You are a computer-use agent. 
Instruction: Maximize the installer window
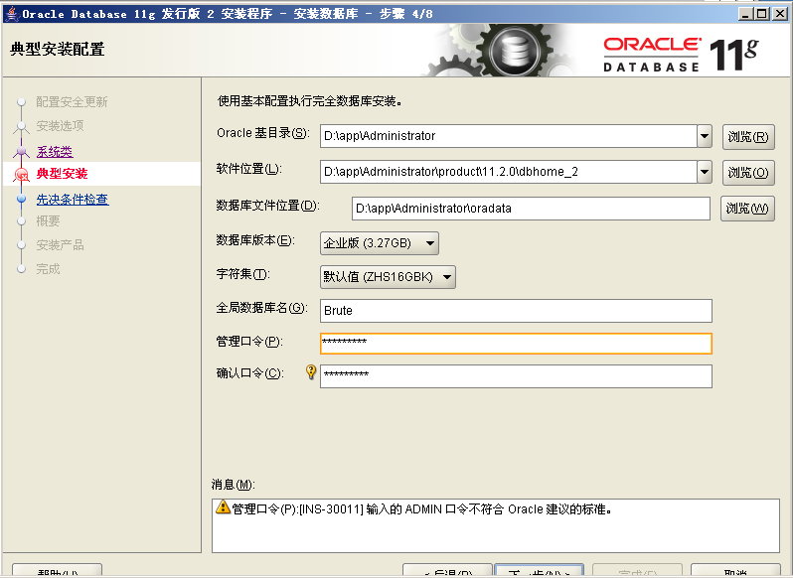click(762, 14)
